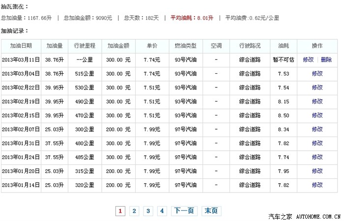Viewport: 344px width, 221px height.
Task: Click the 加油日期 column header
Action: (x=21, y=46)
